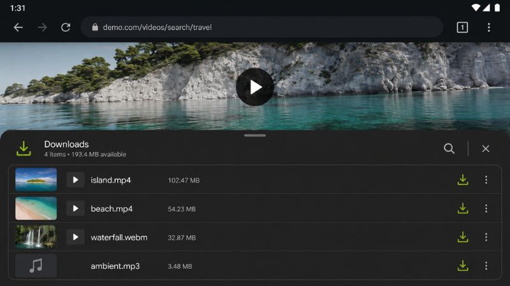Select the island.mp4 file name

(110, 180)
